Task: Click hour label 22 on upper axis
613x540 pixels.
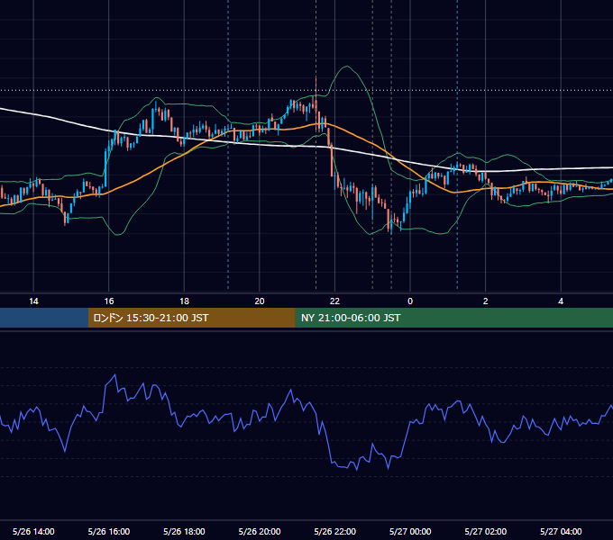Action: (x=335, y=301)
